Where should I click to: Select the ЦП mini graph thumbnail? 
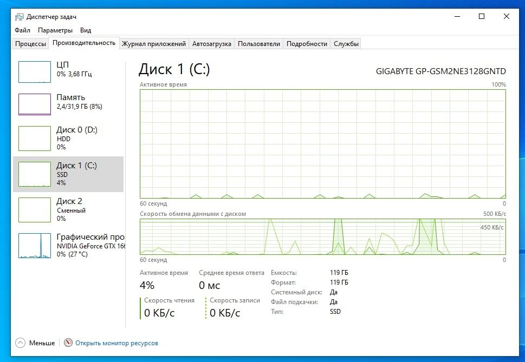(x=35, y=71)
